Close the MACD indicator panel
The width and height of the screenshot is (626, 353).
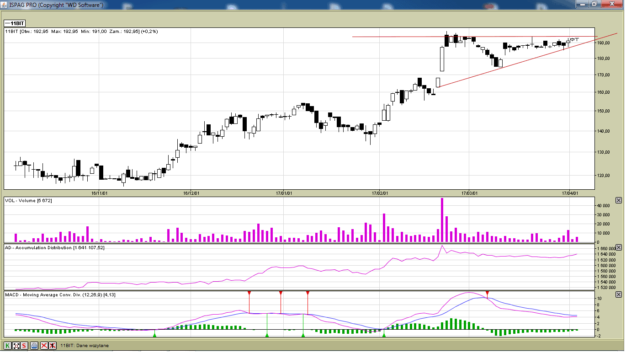click(x=619, y=295)
